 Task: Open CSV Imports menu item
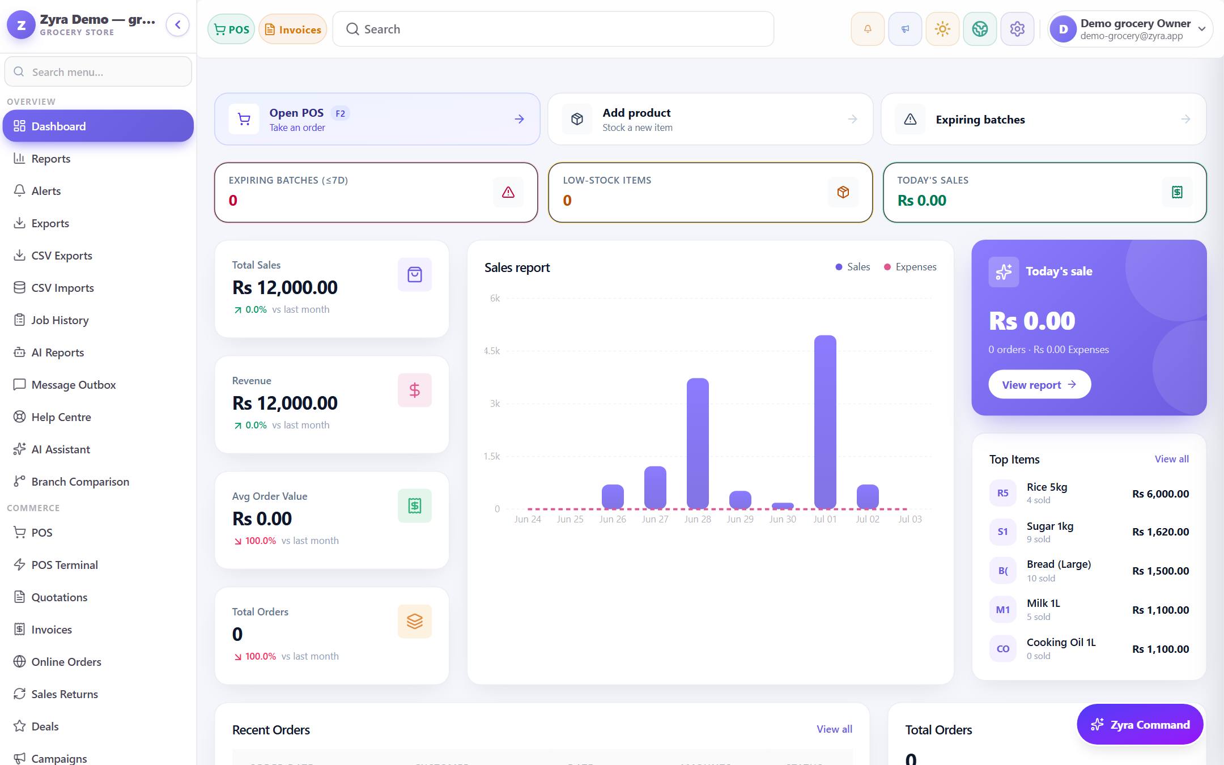98,288
